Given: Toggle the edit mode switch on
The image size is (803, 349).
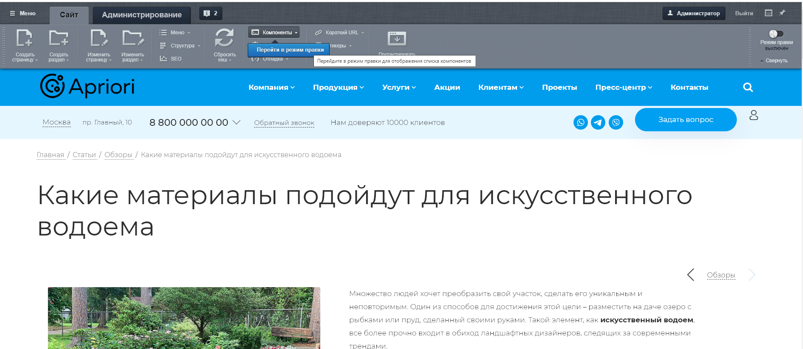Looking at the screenshot, I should pyautogui.click(x=776, y=34).
